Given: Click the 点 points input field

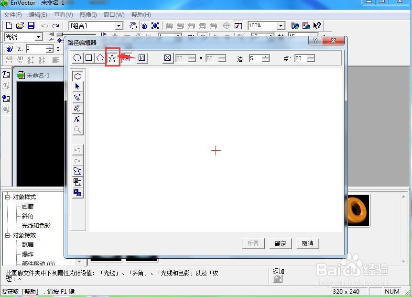Looking at the screenshot, I should point(301,58).
